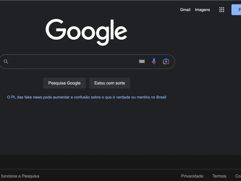Click the Pesquisa Google button
Image resolution: width=241 pixels, height=181 pixels.
coord(64,83)
